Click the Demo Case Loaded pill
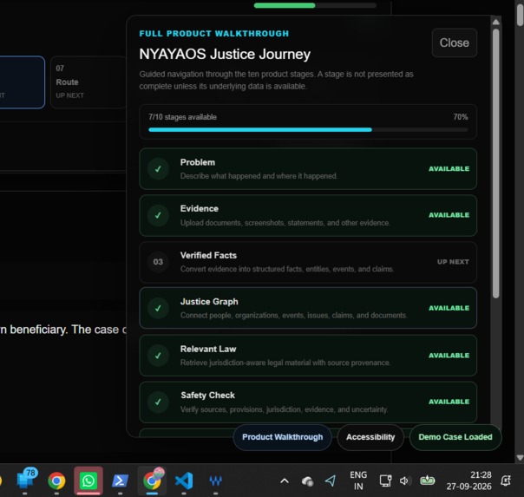This screenshot has height=497, width=524. coord(455,437)
